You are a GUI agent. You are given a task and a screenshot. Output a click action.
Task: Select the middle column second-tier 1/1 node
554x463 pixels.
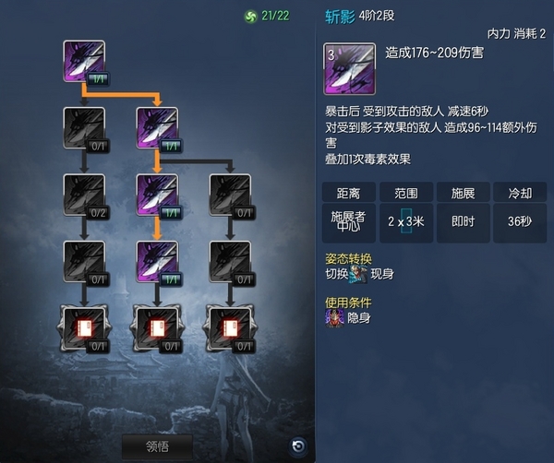(157, 128)
